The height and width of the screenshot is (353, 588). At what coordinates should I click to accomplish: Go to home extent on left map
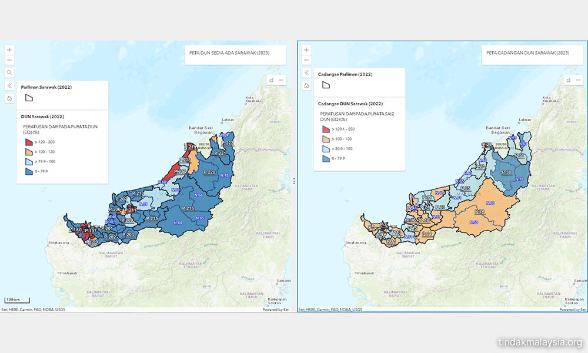[x=9, y=98]
